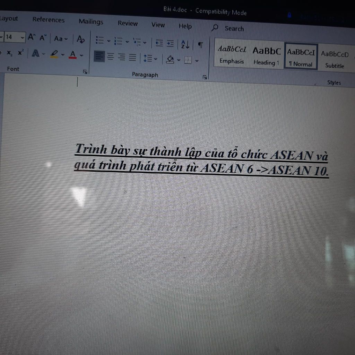The height and width of the screenshot is (355, 355).
Task: Click line starting 'quá trình phát triển'
Action: click(201, 168)
